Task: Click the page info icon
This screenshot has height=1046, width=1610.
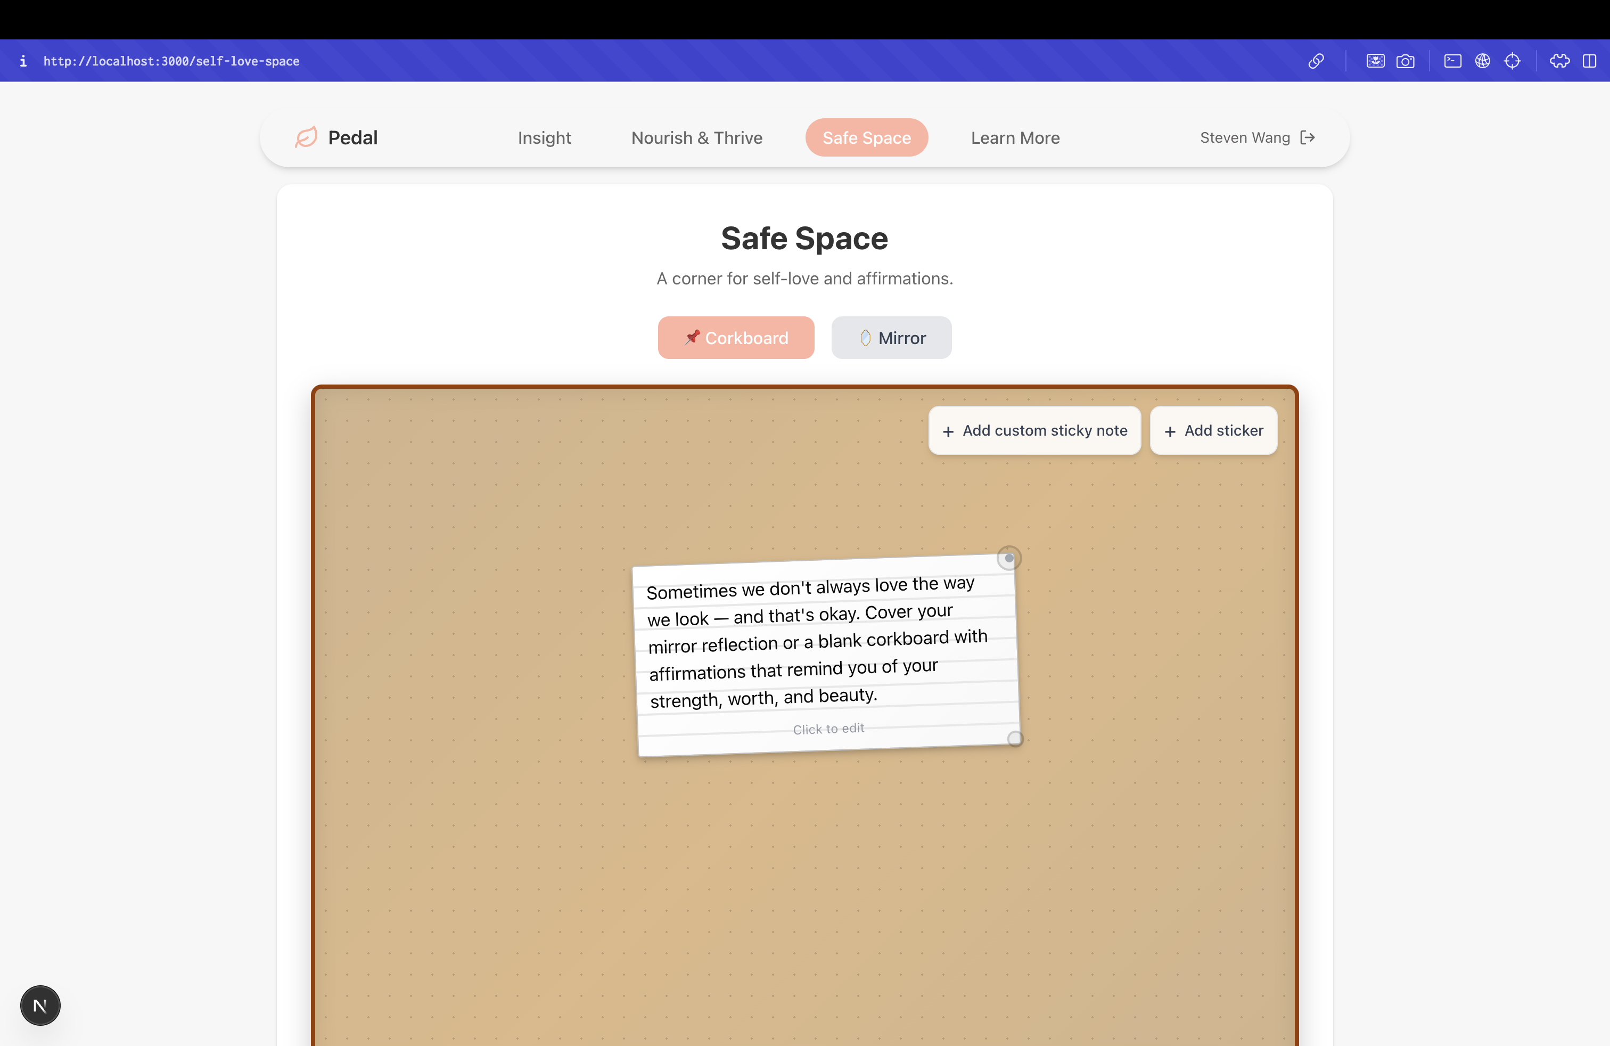Action: coord(23,61)
